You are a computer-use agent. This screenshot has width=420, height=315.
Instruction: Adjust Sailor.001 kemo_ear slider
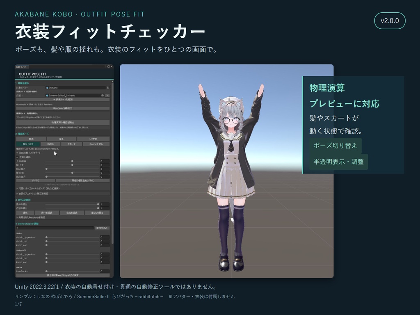tap(72, 262)
